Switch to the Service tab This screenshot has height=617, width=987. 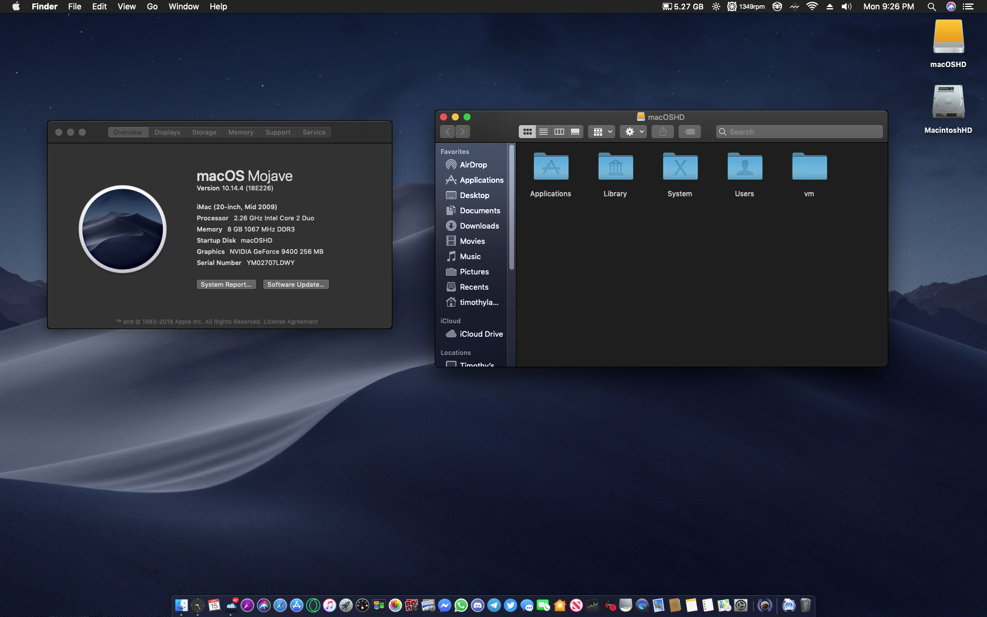click(314, 132)
